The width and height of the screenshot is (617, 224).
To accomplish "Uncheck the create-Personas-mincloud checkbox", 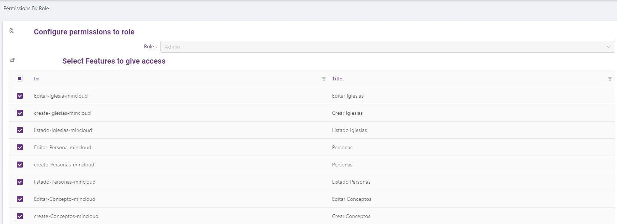I will (x=20, y=165).
